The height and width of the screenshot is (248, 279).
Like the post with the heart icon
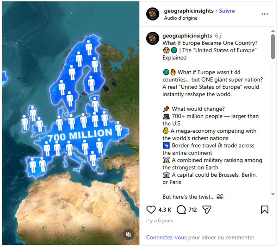[x=151, y=209]
